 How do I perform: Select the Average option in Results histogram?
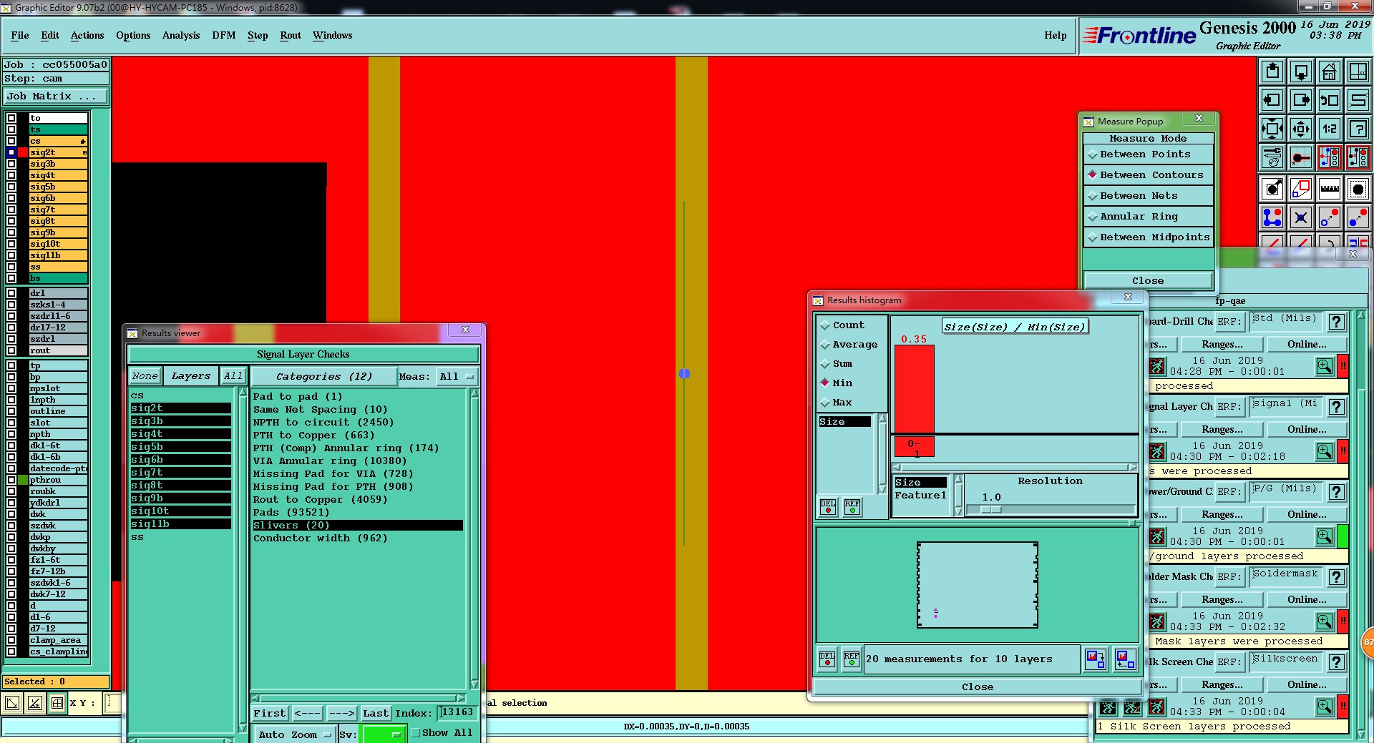pos(849,345)
